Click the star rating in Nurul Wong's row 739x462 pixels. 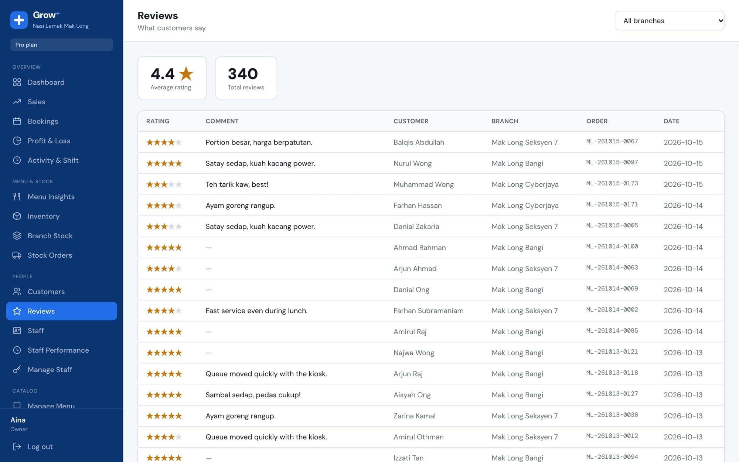[x=164, y=163]
